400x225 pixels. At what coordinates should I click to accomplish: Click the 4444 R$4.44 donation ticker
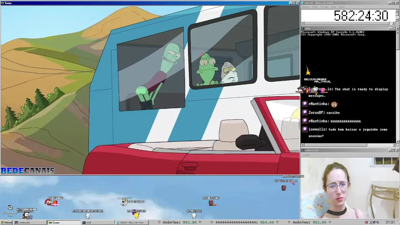pyautogui.click(x=245, y=222)
